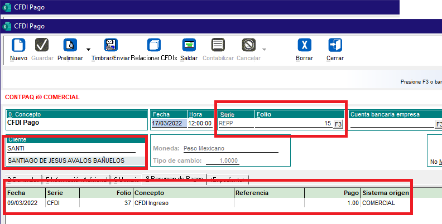Click Relacionar CFDIs icon
The image size is (442, 224).
153,46
